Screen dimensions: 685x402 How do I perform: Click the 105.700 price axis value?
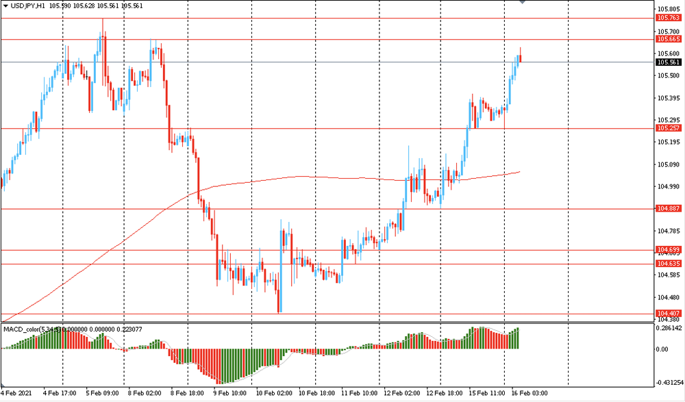(669, 32)
